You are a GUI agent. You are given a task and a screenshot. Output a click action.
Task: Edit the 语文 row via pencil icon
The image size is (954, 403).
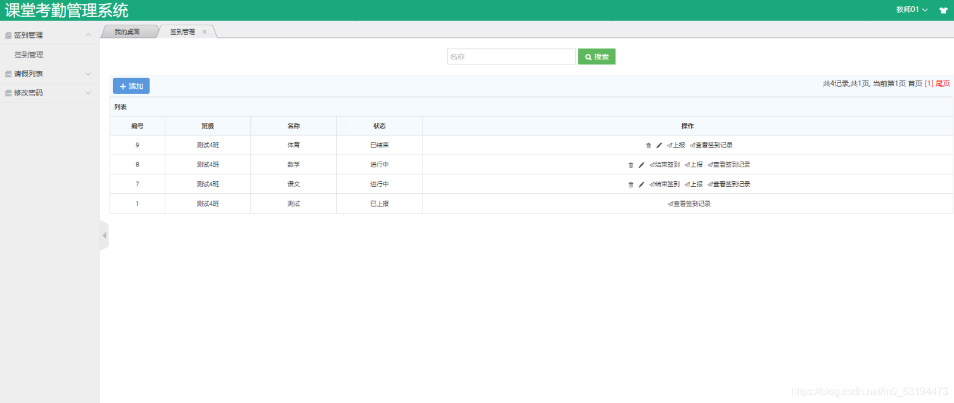641,184
